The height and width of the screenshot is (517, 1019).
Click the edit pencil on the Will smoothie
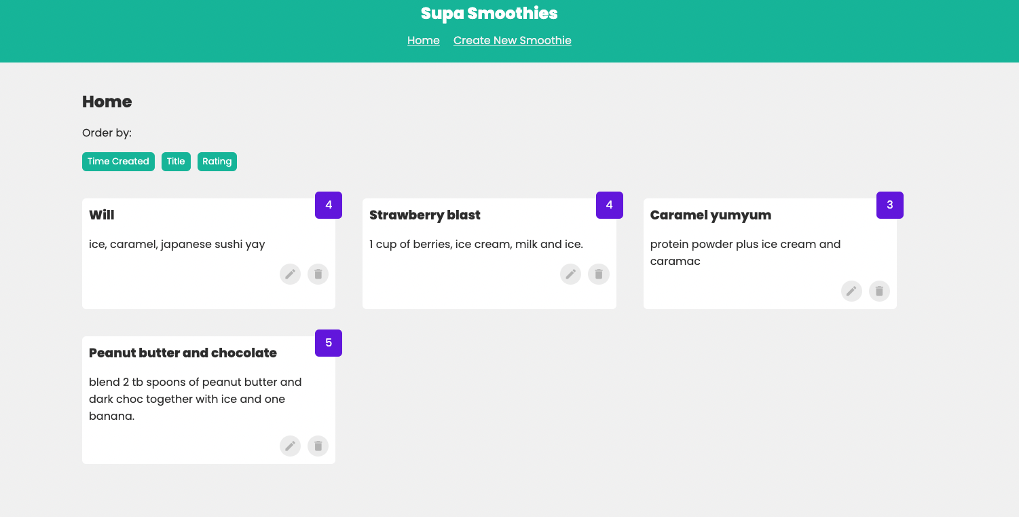(290, 274)
